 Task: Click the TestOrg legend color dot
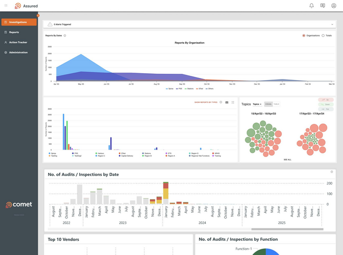50,155
